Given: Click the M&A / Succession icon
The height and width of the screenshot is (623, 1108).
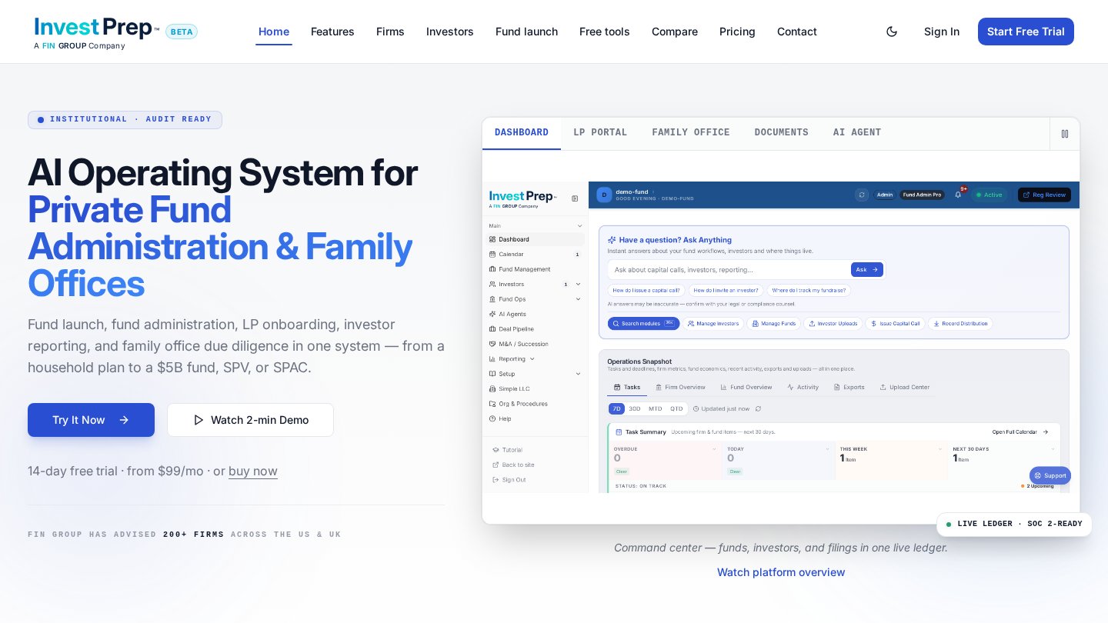Looking at the screenshot, I should coord(492,344).
